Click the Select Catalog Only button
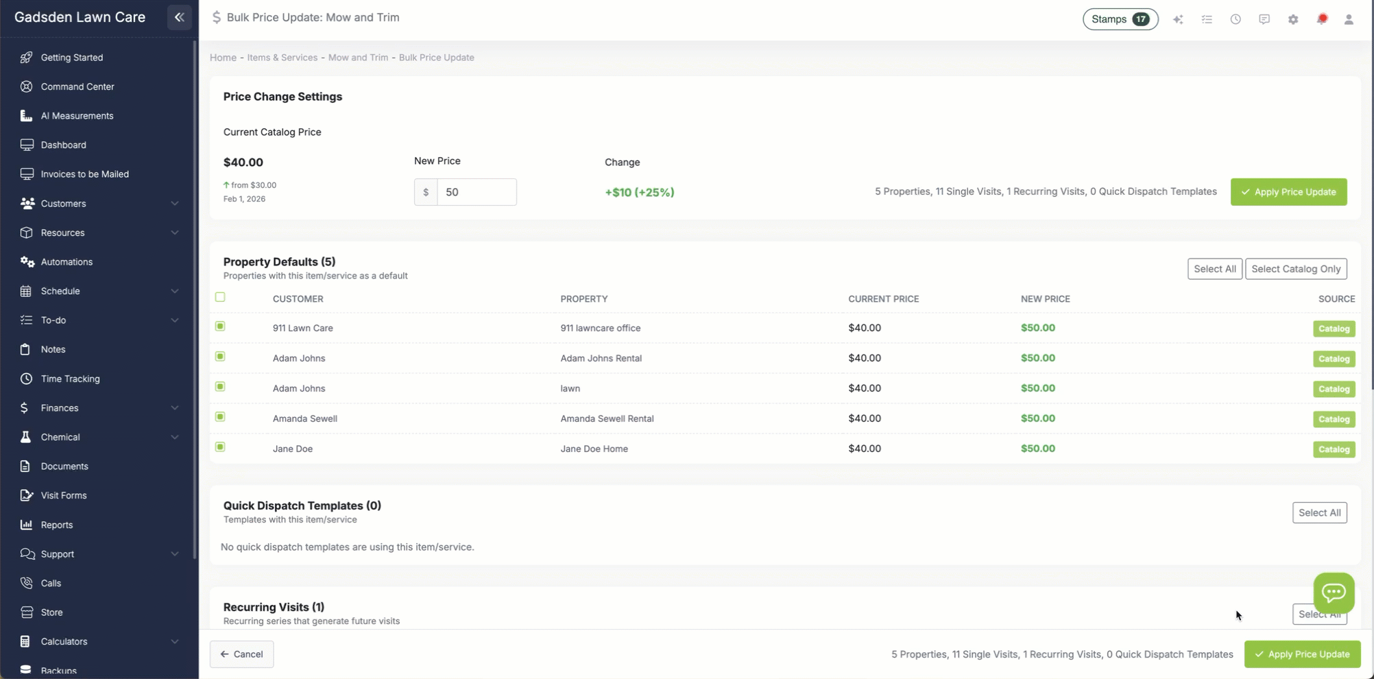 click(x=1295, y=269)
